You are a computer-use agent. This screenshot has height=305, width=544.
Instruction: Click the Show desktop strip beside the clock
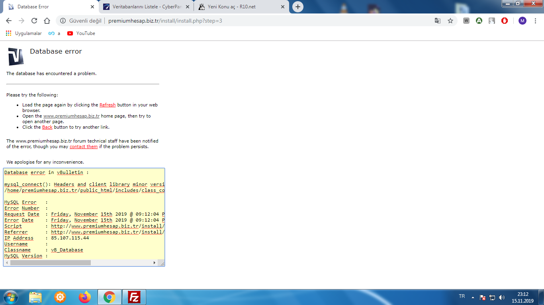[x=541, y=297]
